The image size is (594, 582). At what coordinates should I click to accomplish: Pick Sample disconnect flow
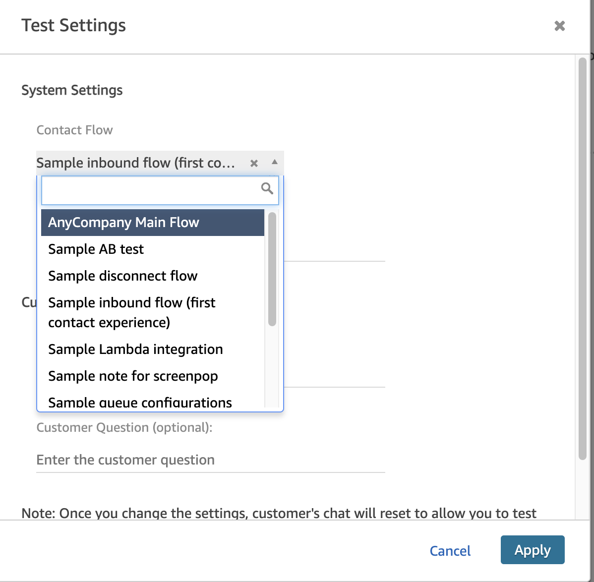point(152,276)
